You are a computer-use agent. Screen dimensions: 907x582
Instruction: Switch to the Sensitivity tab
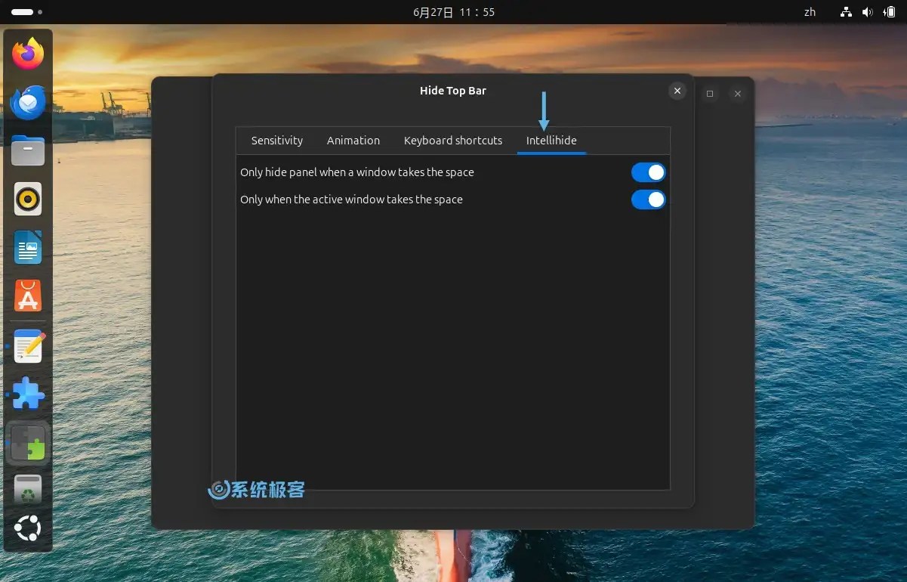276,140
